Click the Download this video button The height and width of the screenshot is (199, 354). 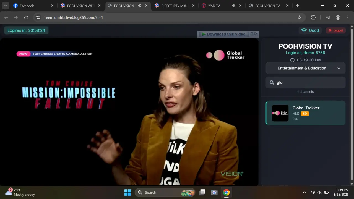point(223,34)
